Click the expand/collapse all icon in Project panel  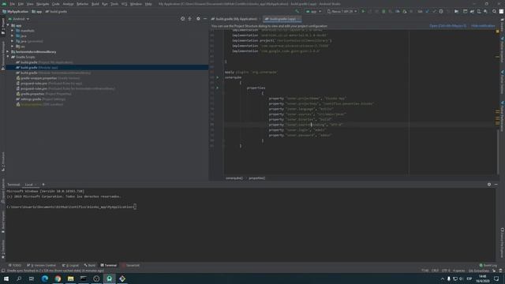(189, 19)
